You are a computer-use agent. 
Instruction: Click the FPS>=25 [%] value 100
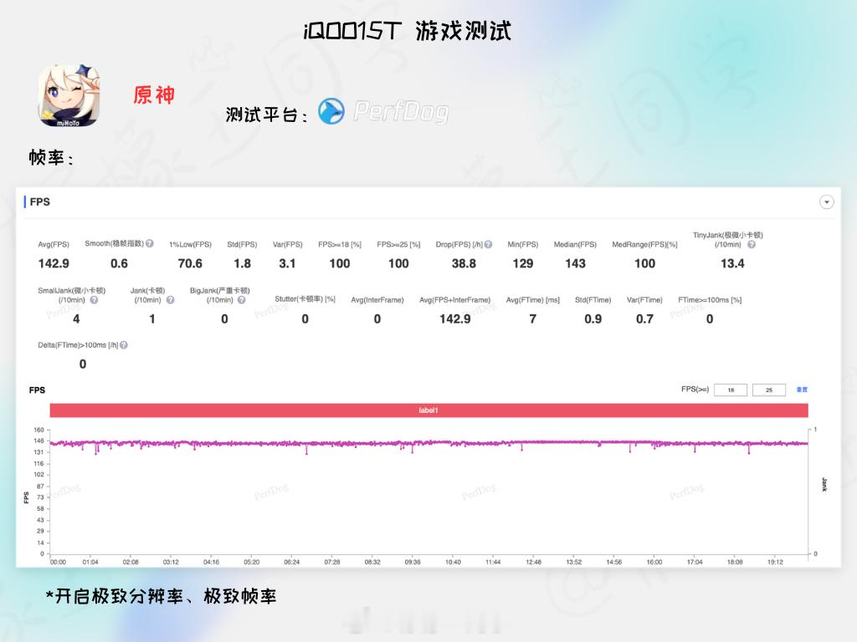(x=398, y=263)
